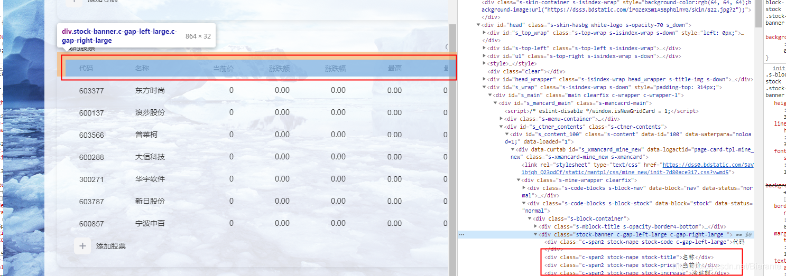Select the stock-price 当前价 div line
Screen dimensions: 786x276
(632, 265)
